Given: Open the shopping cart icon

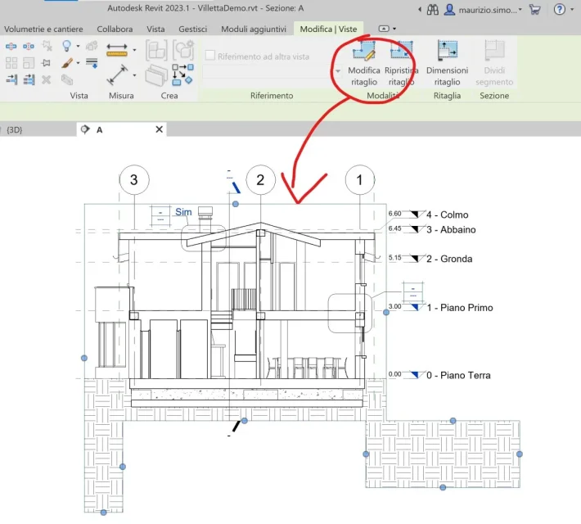Looking at the screenshot, I should [x=534, y=9].
